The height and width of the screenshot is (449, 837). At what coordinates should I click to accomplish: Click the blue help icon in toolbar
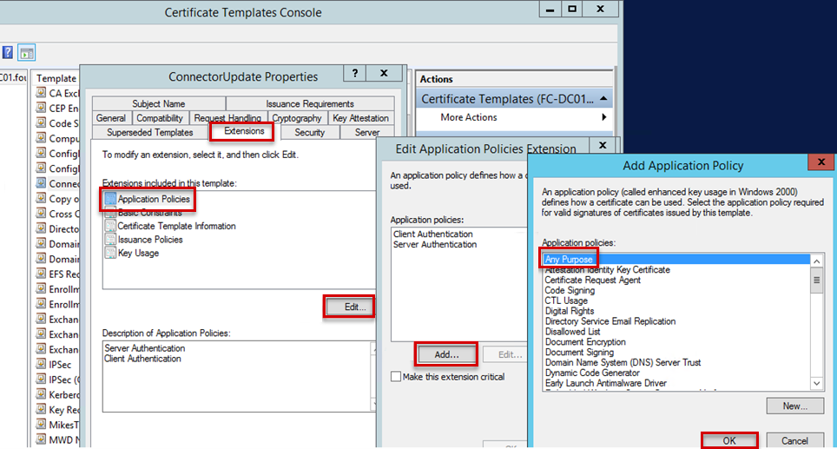pyautogui.click(x=7, y=52)
